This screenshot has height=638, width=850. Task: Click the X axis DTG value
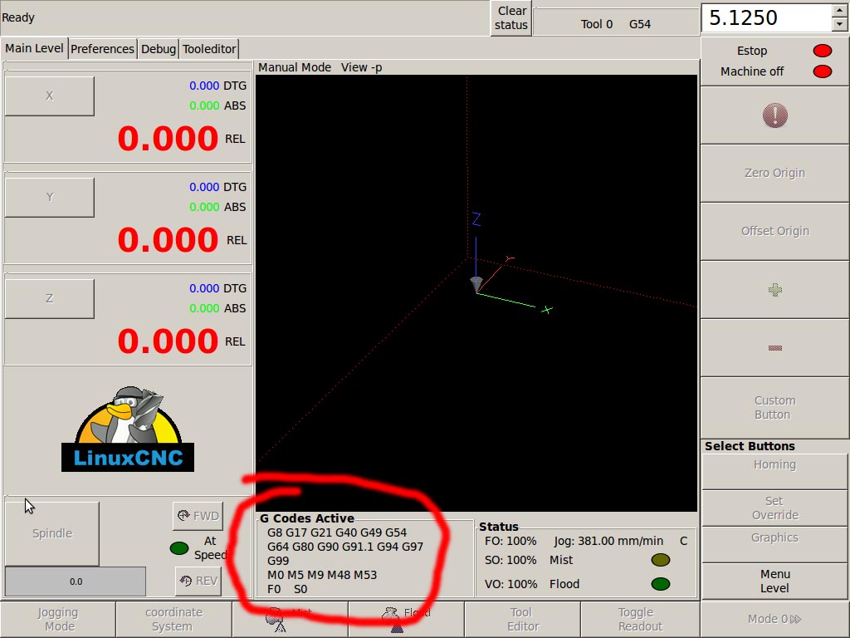point(204,86)
